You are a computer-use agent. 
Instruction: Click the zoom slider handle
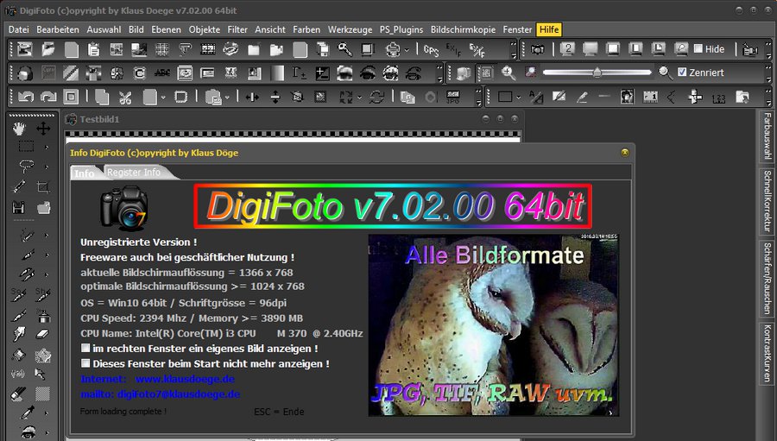(597, 72)
